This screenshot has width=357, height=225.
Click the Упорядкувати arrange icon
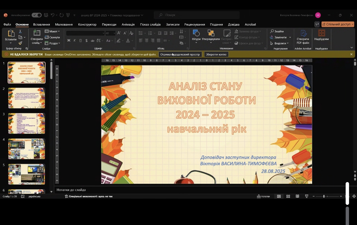click(211, 33)
